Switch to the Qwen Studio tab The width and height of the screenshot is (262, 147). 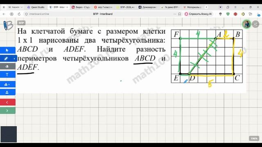pos(36,7)
